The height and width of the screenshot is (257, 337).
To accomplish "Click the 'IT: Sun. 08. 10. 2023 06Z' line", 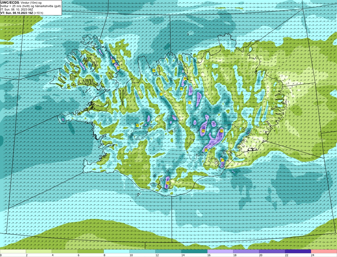I will click(x=17, y=9).
